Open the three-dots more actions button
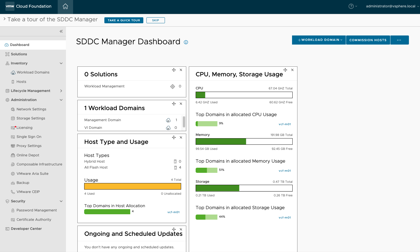 [399, 40]
